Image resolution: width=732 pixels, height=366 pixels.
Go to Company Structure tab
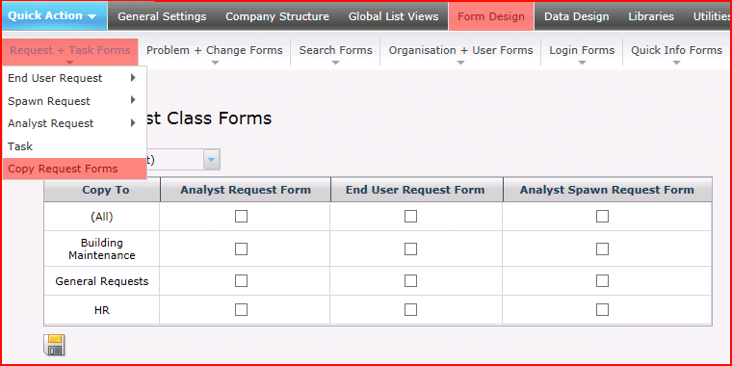277,16
